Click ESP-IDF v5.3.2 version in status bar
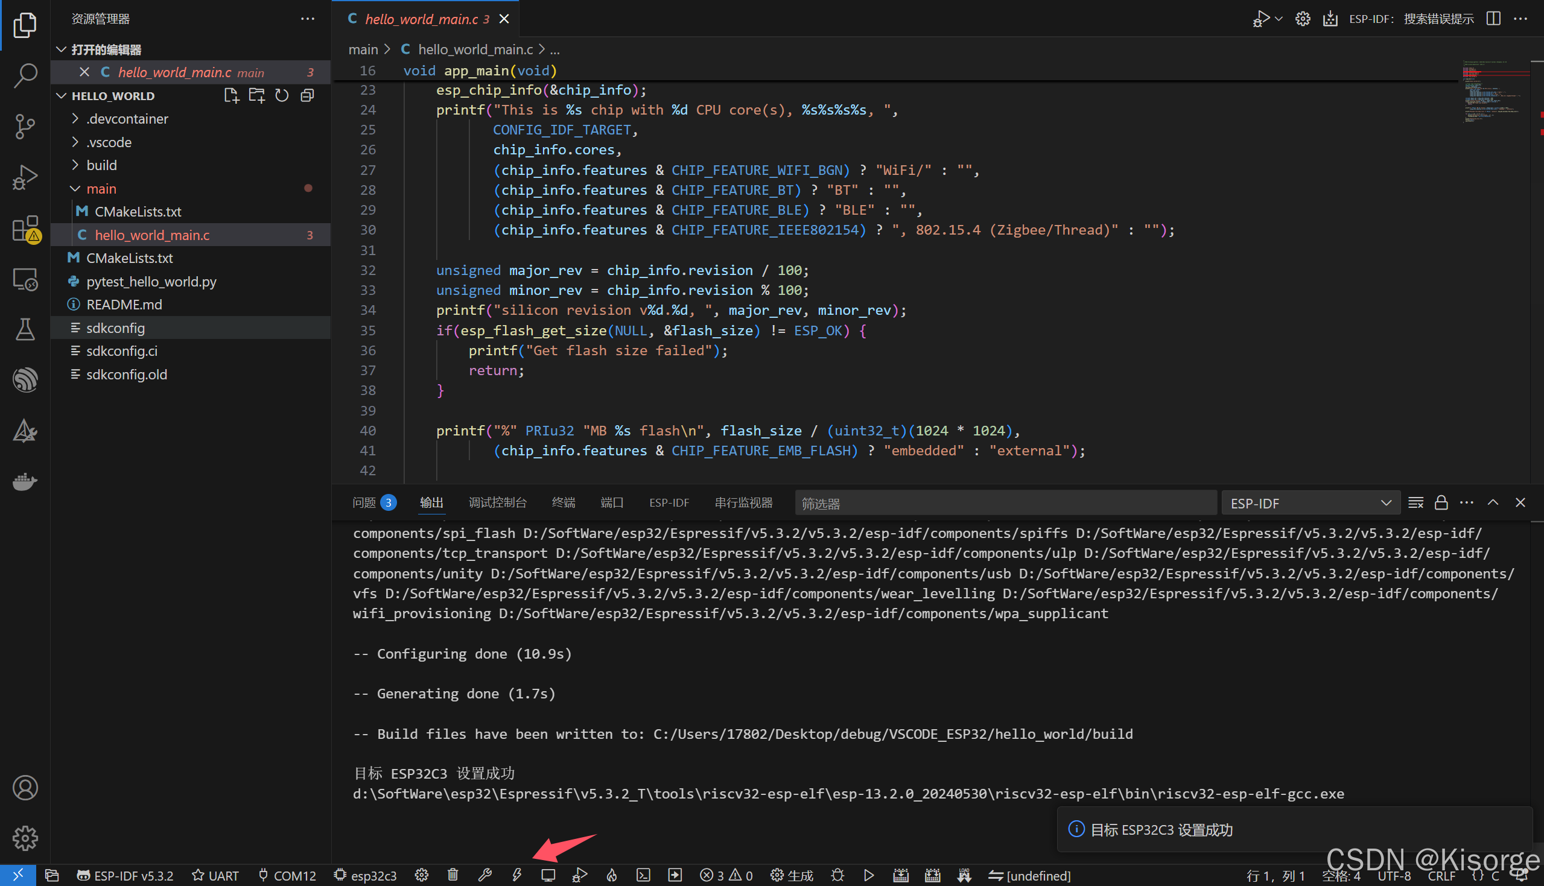Image resolution: width=1544 pixels, height=886 pixels. pos(125,875)
